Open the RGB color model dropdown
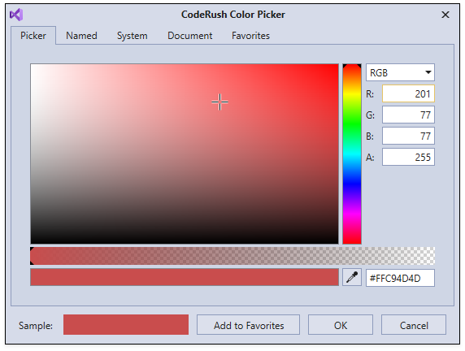Image resolution: width=465 pixels, height=351 pixels. coord(400,72)
